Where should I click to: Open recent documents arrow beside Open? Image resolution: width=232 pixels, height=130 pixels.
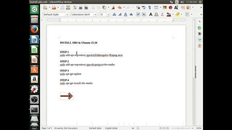point(58,7)
